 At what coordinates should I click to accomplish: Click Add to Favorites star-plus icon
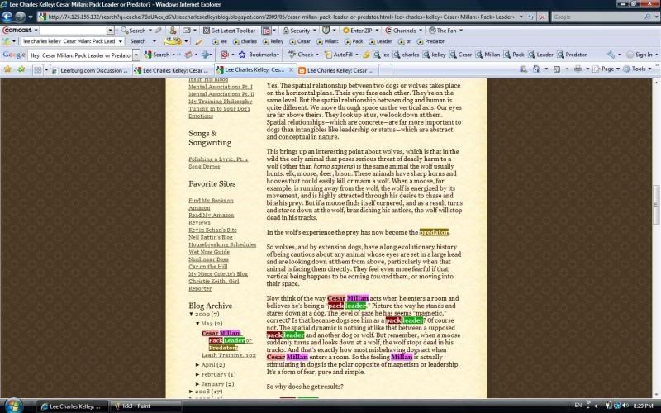pos(21,69)
